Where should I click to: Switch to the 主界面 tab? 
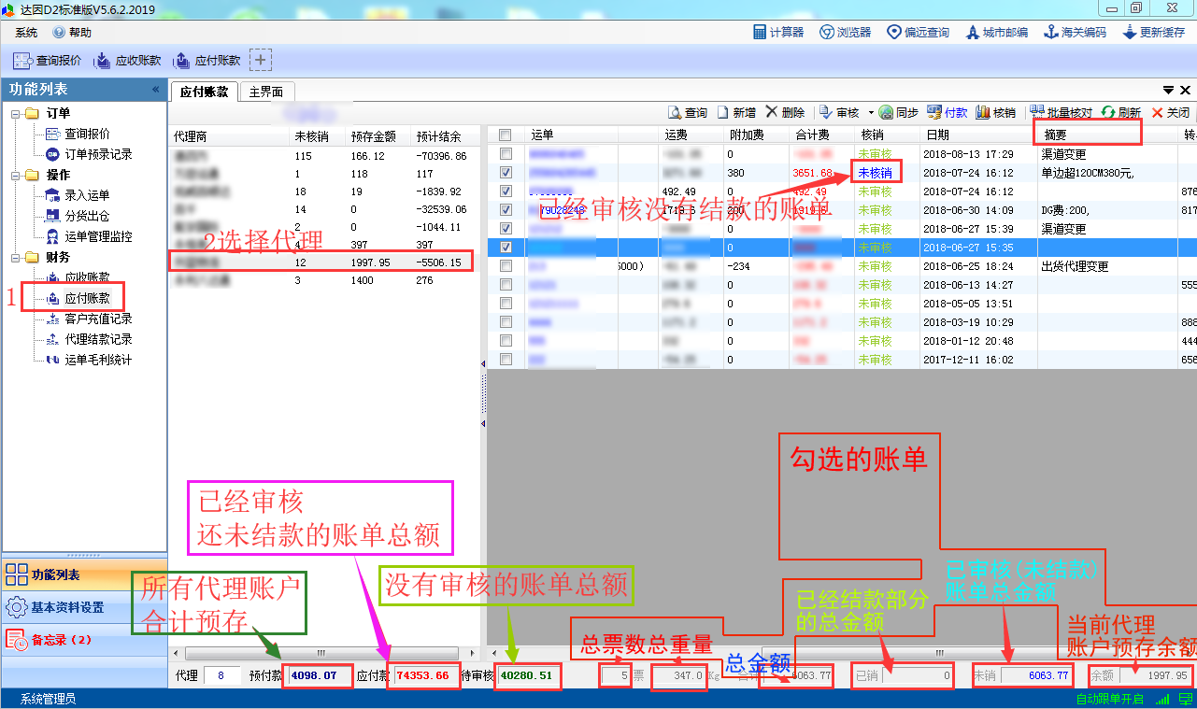(x=266, y=92)
